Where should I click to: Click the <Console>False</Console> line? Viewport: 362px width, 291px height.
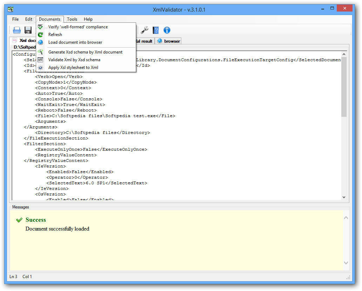click(68, 99)
